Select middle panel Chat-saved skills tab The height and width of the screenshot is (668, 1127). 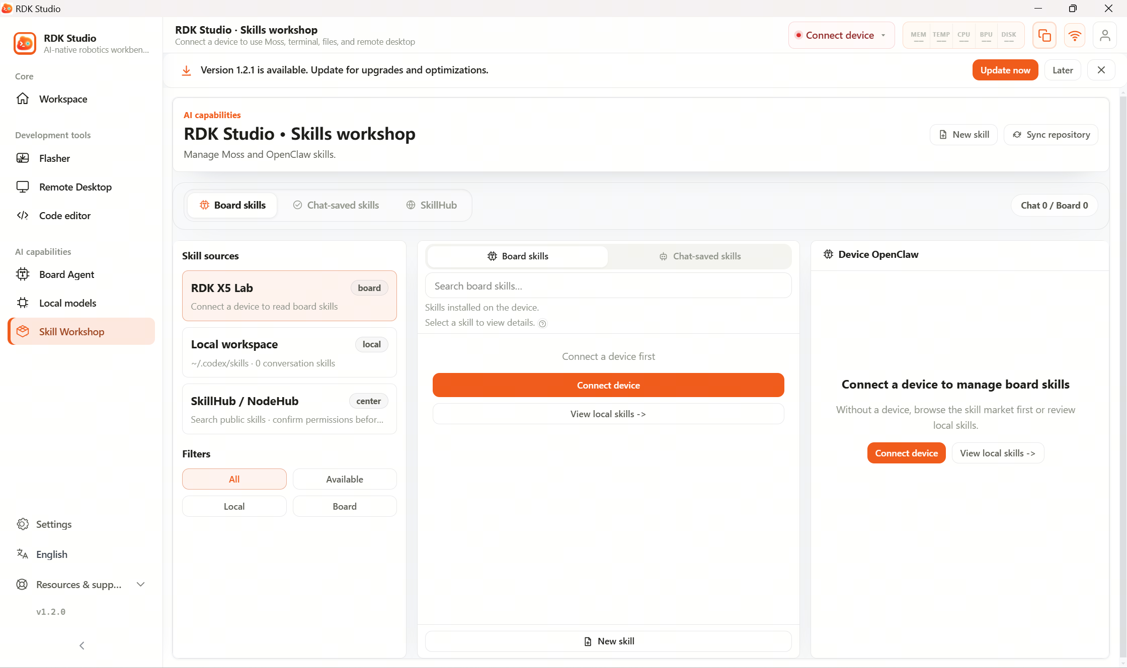[x=700, y=256]
